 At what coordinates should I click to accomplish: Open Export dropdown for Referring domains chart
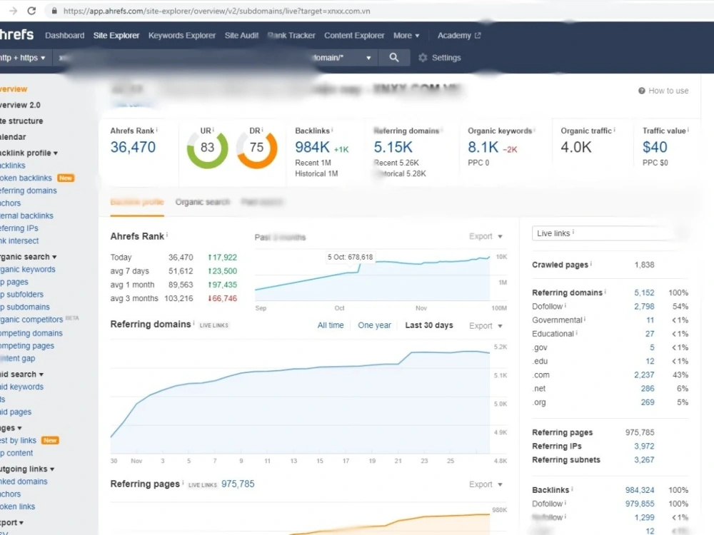(486, 326)
